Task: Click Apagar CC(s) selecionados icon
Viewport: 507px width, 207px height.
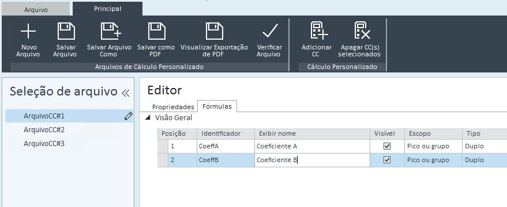Action: pos(362,30)
